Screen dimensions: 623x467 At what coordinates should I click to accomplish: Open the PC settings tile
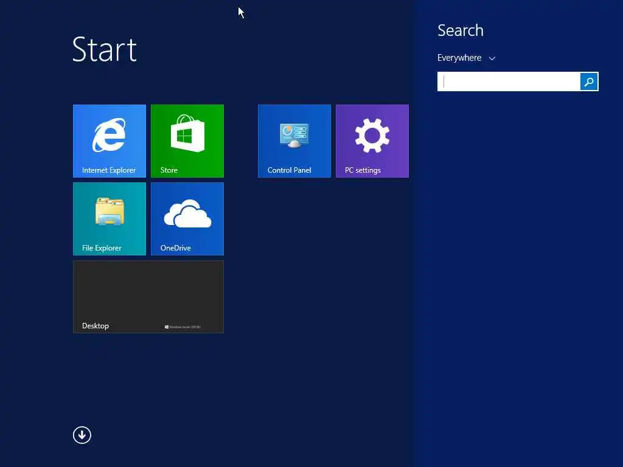click(x=372, y=141)
